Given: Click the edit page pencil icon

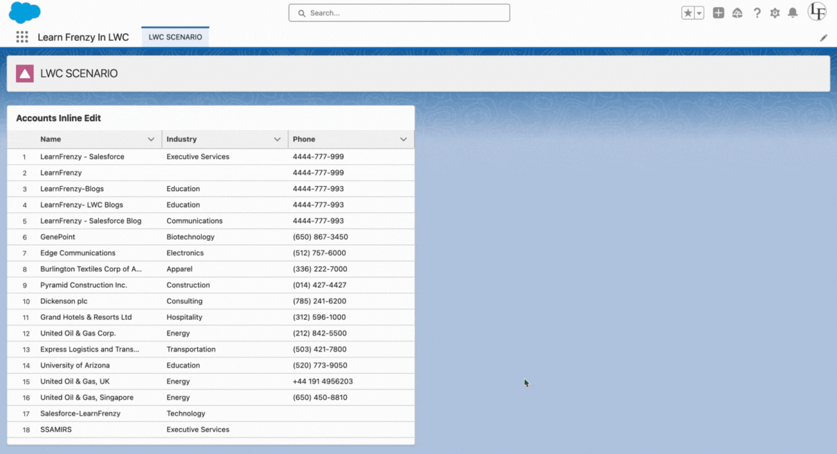Looking at the screenshot, I should click(824, 38).
